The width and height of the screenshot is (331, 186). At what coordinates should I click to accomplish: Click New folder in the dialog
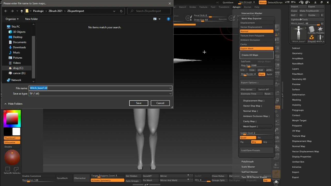click(x=31, y=19)
